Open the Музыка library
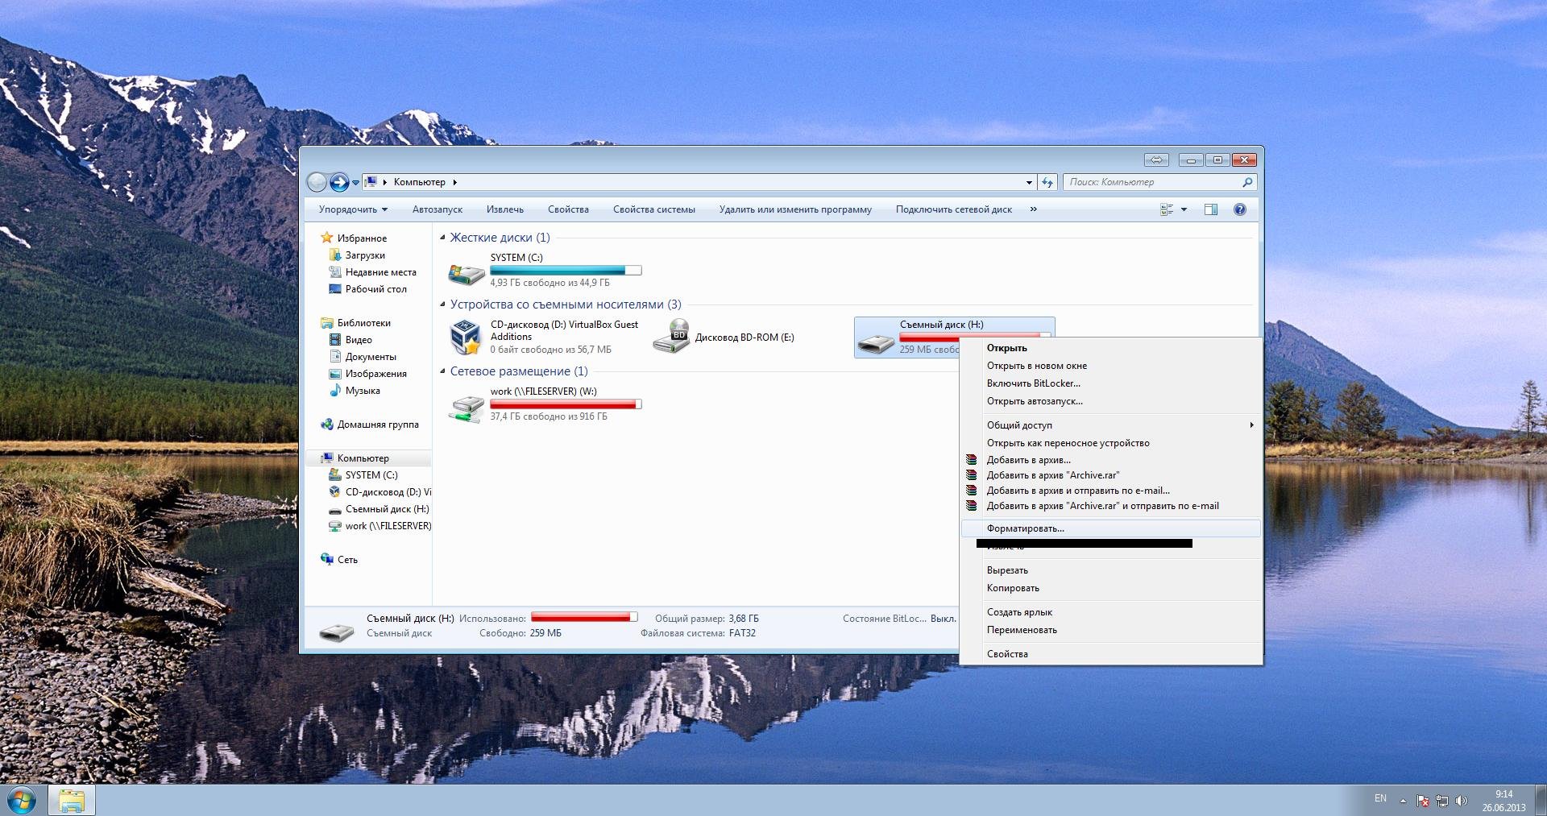Viewport: 1547px width, 816px height. click(363, 391)
